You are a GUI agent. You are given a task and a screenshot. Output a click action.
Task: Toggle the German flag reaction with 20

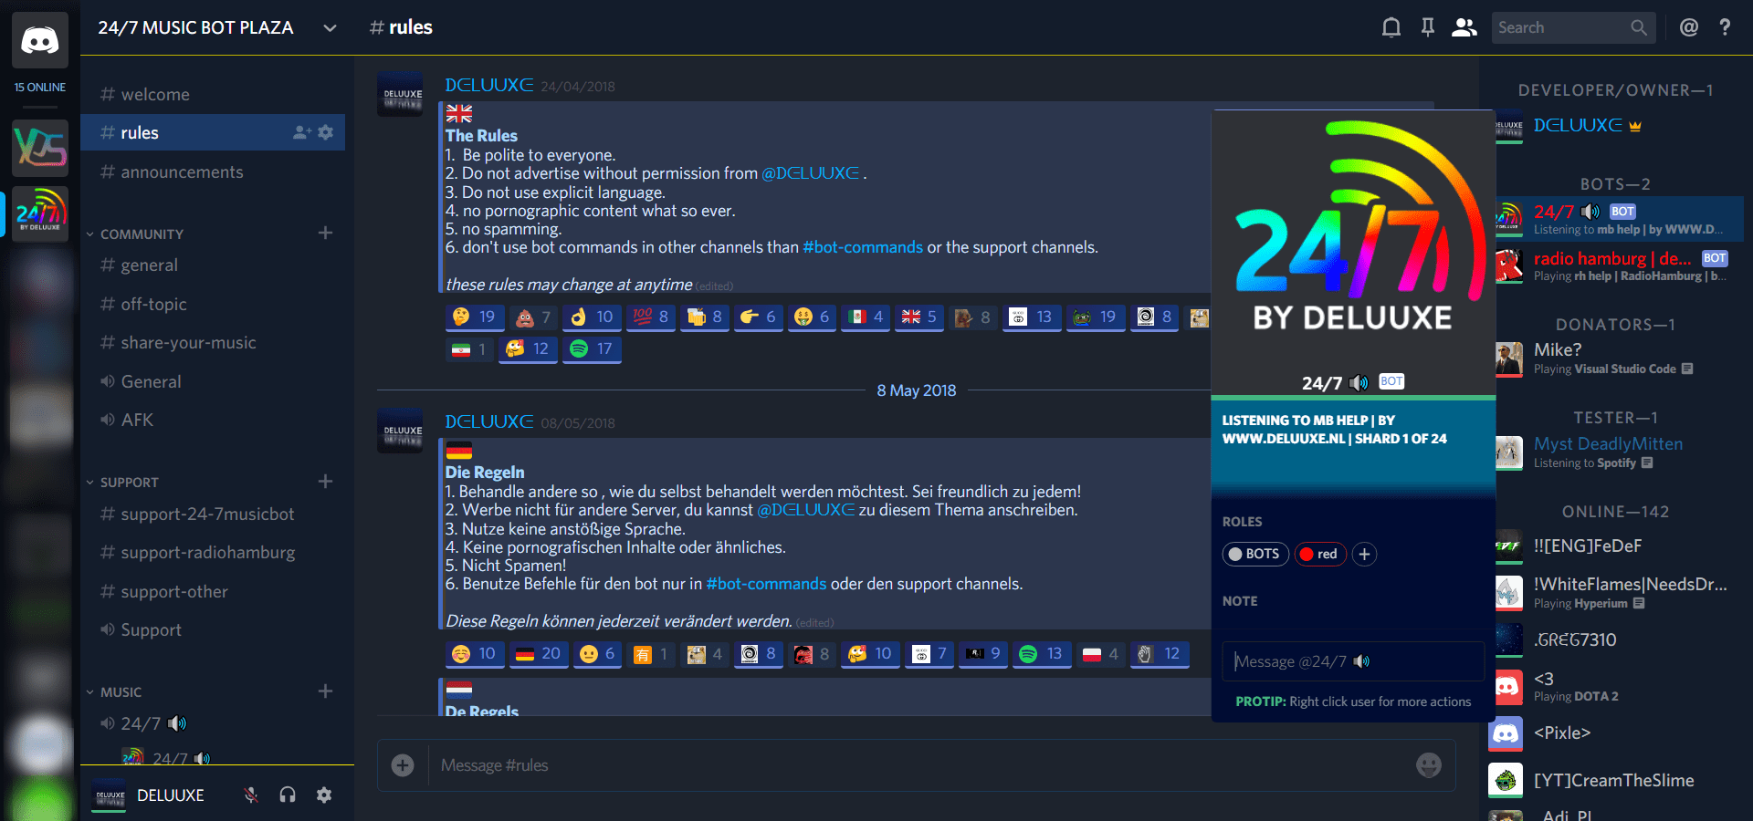point(539,654)
